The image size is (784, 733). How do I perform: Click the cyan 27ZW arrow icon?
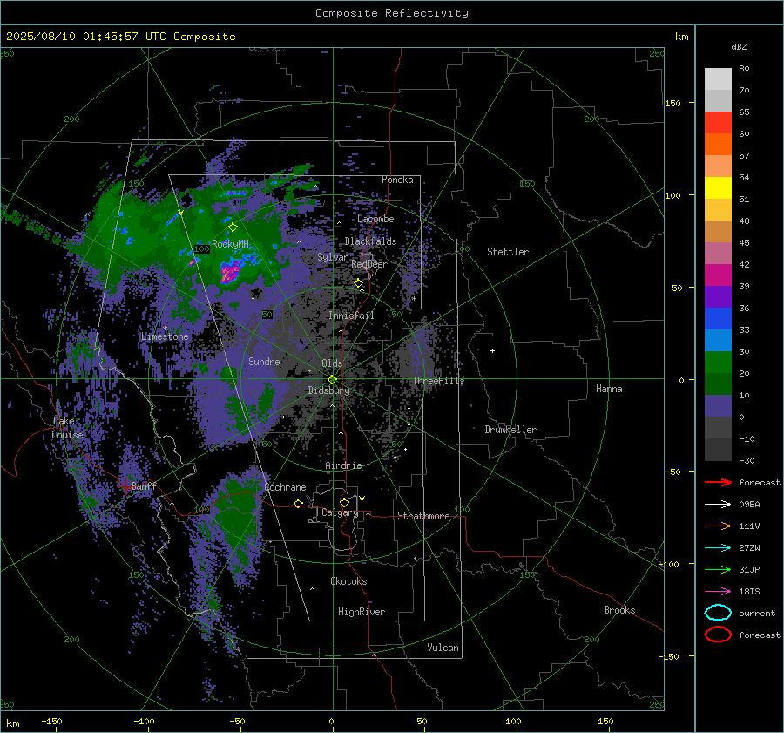click(x=718, y=548)
